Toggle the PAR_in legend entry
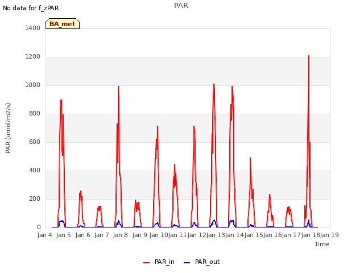364x273 pixels. [159, 262]
